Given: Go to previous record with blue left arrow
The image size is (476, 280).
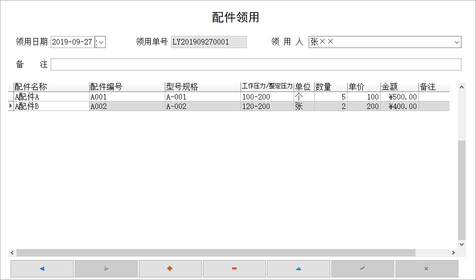Looking at the screenshot, I should tap(42, 268).
